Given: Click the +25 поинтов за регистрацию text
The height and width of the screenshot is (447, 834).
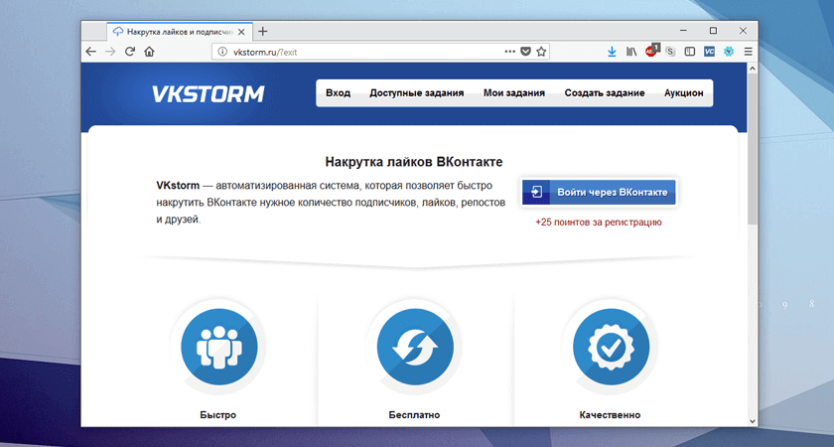Looking at the screenshot, I should point(599,223).
